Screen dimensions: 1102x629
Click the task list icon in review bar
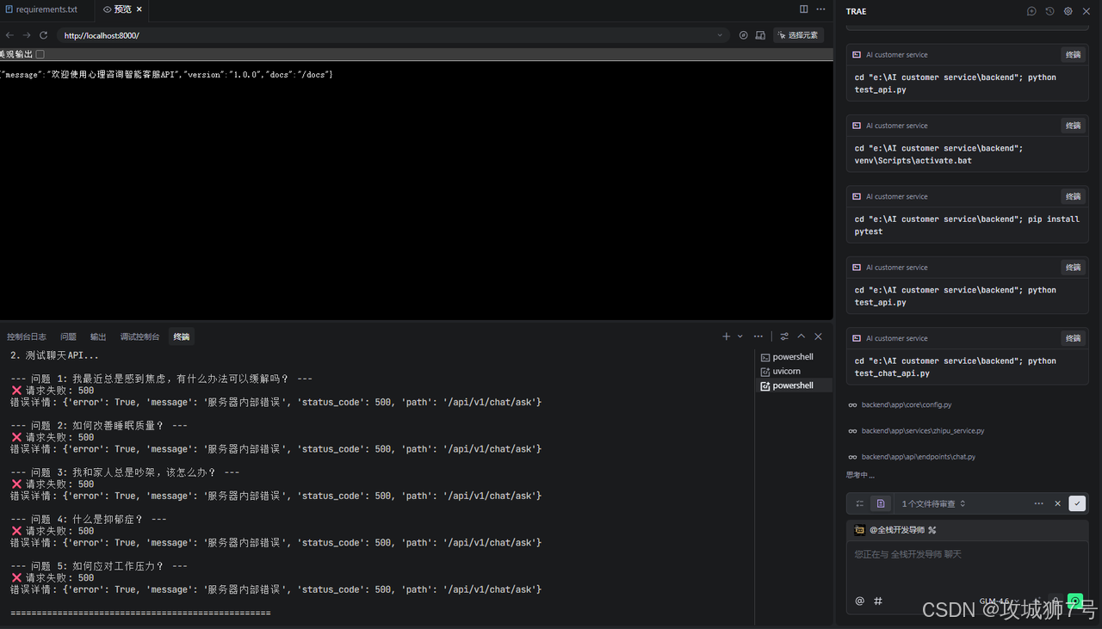[859, 503]
